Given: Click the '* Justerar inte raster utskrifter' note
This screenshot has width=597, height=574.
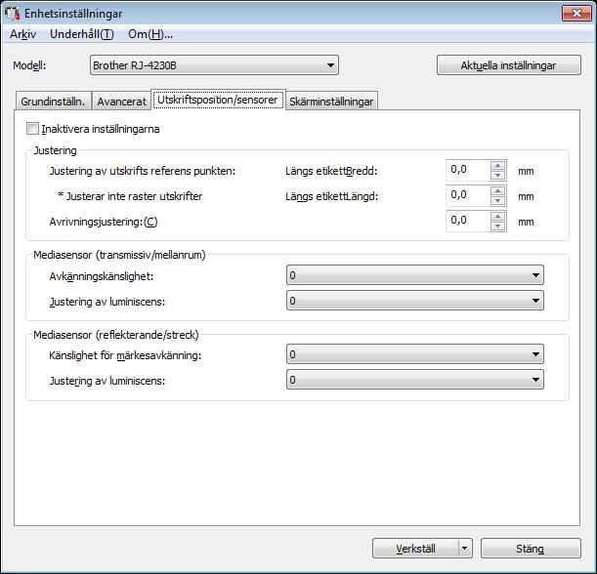Looking at the screenshot, I should point(130,196).
